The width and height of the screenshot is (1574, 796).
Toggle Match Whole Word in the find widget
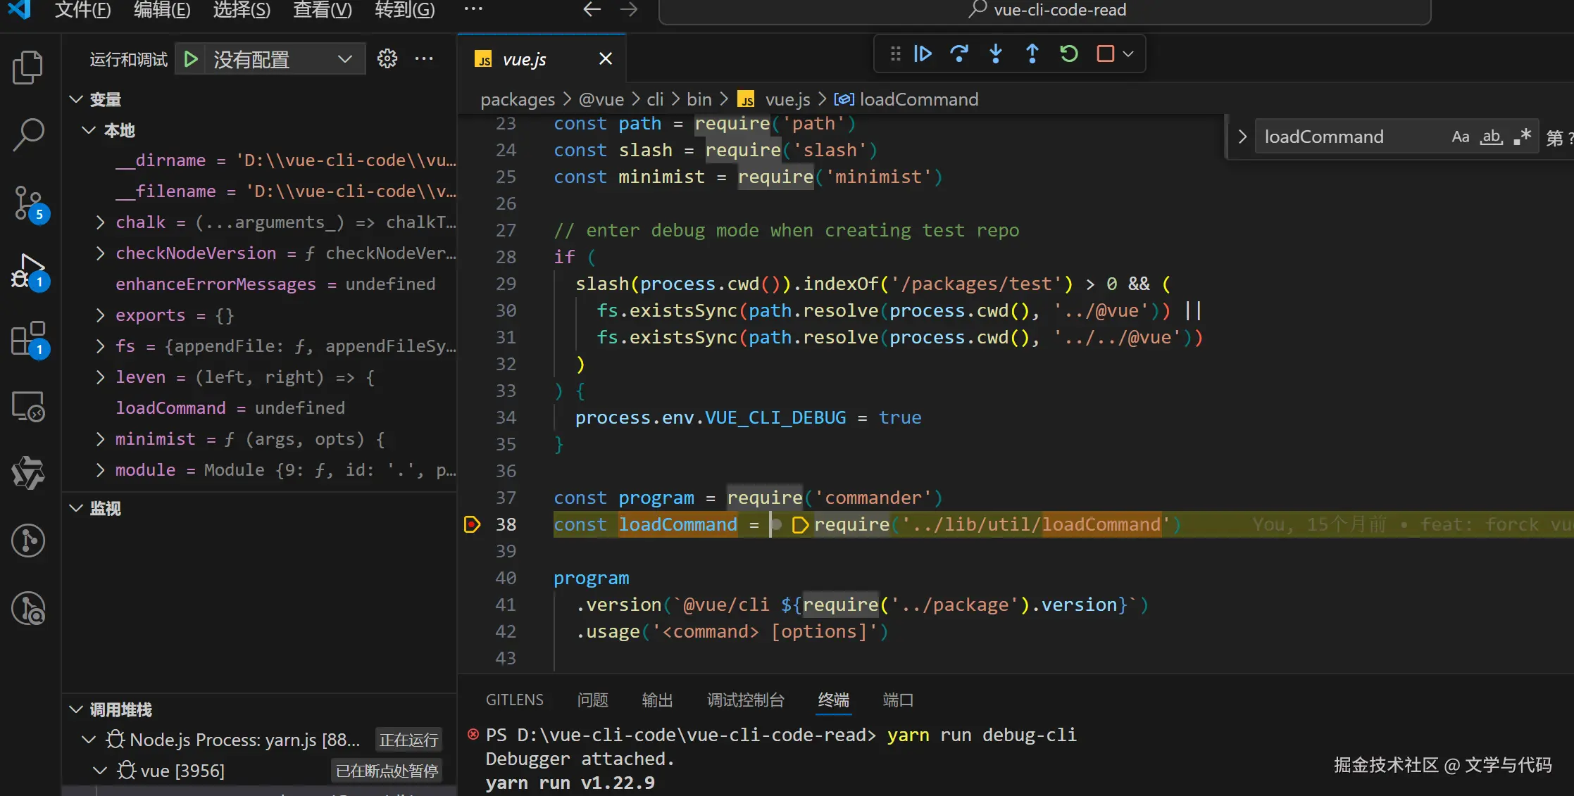[1491, 137]
